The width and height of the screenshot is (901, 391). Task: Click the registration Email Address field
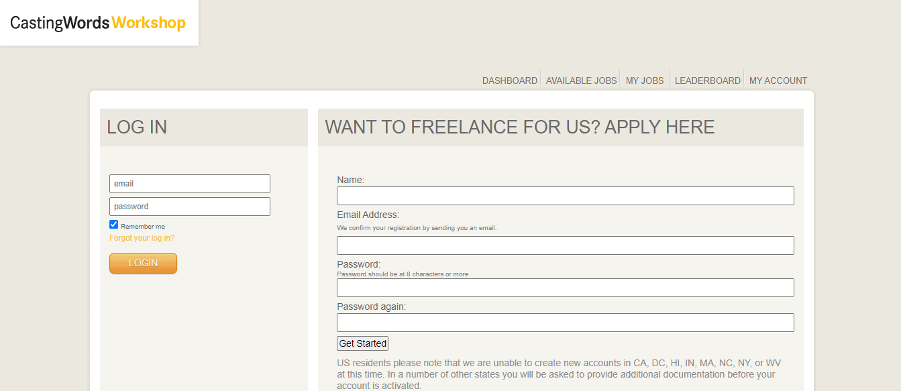click(x=566, y=245)
